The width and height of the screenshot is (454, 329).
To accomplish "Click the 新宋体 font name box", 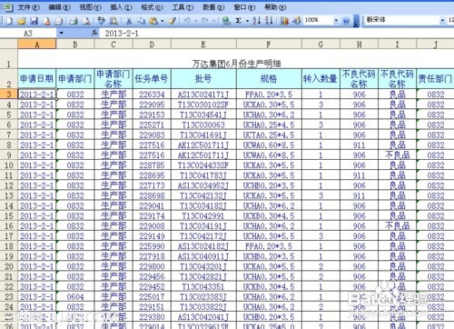I will click(x=401, y=20).
